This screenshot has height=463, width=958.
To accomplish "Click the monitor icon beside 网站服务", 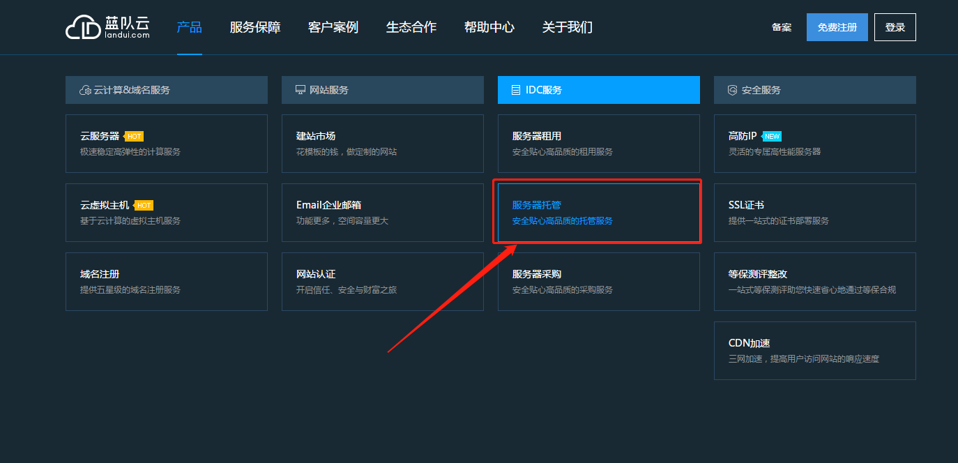I will pos(301,90).
